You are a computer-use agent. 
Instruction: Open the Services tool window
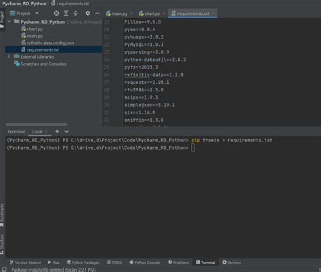click(231, 263)
